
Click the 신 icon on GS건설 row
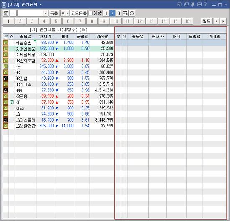5,78
